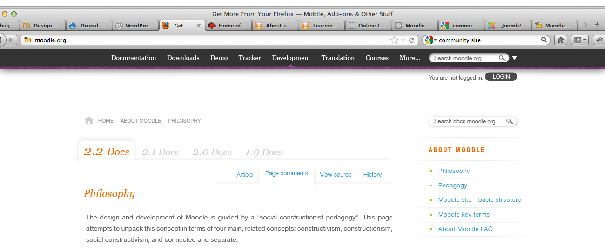Open Demo in the Moodle navigation bar

[x=219, y=58]
